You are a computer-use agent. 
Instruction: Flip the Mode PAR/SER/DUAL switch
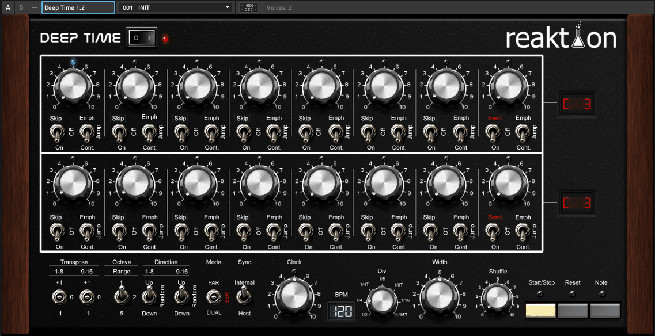pyautogui.click(x=214, y=297)
